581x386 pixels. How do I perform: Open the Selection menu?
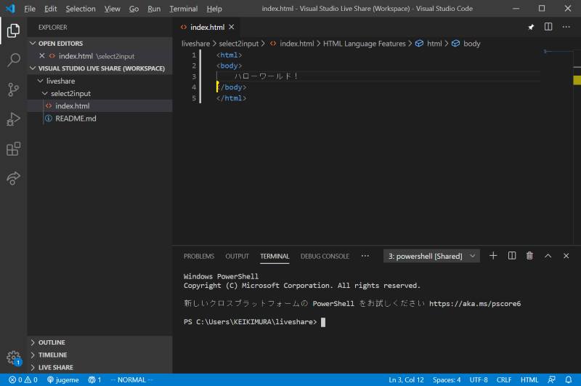point(81,9)
